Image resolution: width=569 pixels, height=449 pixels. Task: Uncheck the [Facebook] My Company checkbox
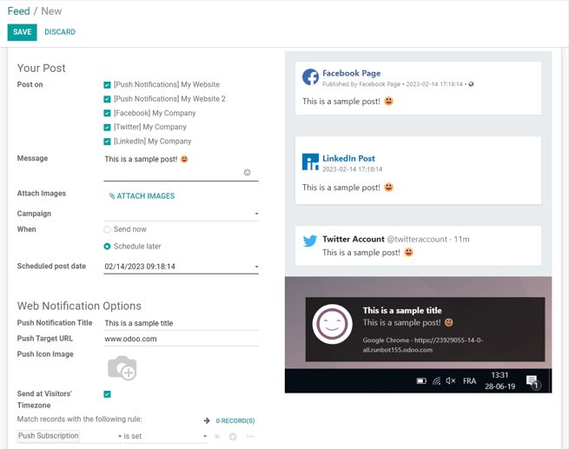click(107, 113)
